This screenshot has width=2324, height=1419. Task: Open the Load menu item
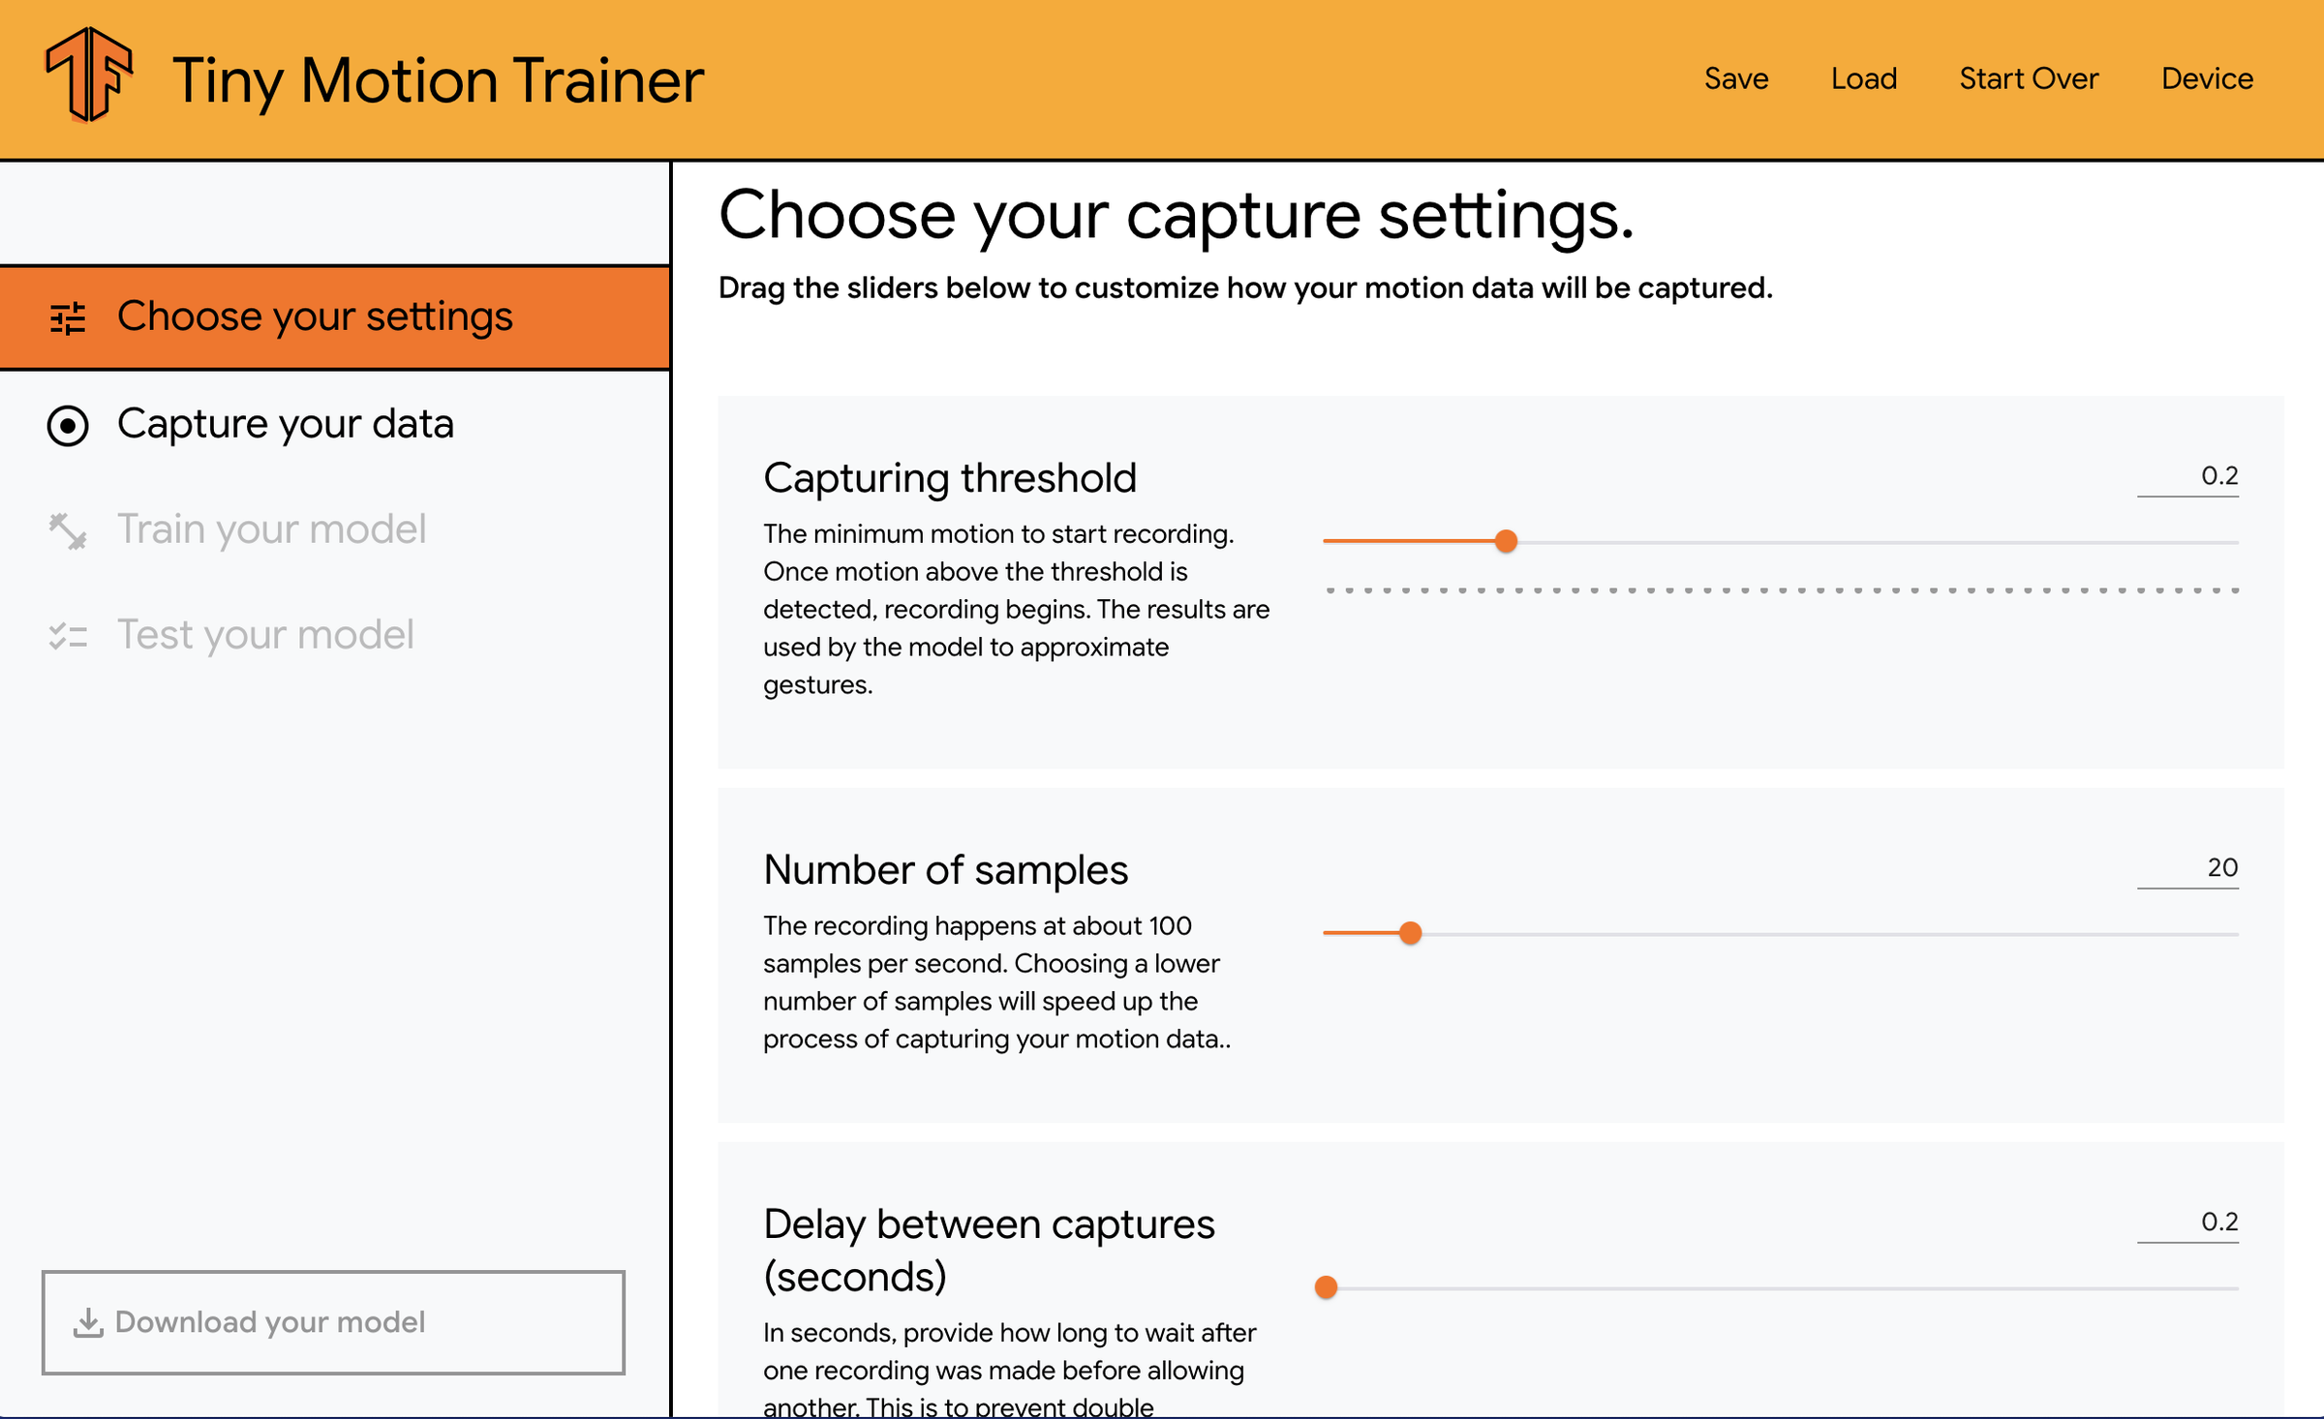(x=1863, y=78)
